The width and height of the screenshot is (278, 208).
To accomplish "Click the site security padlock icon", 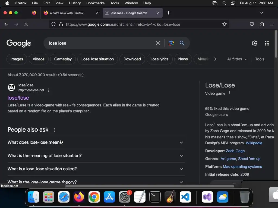I will coord(61,24).
